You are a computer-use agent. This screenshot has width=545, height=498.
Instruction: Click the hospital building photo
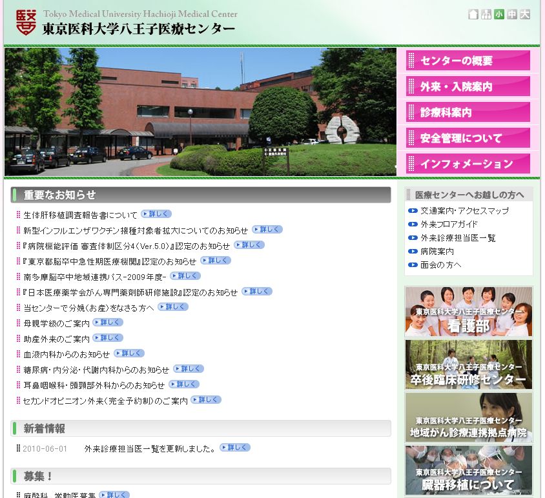[x=201, y=112]
